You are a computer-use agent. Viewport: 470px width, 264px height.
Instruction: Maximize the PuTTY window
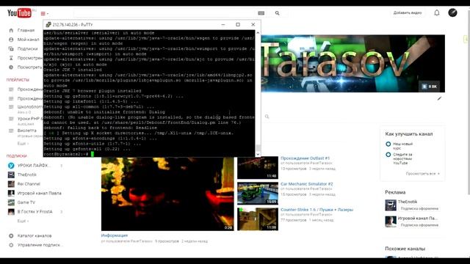tap(238, 24)
